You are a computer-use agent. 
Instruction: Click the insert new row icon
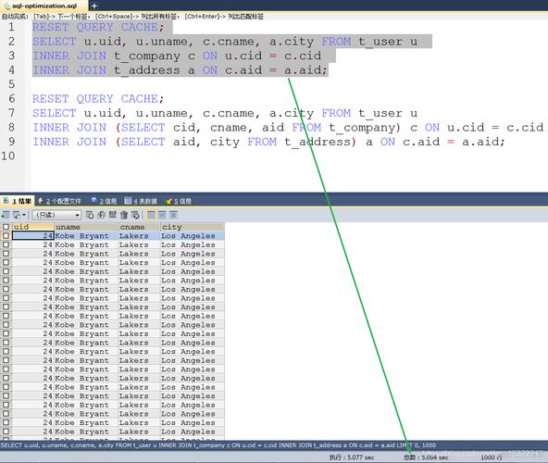[x=90, y=215]
